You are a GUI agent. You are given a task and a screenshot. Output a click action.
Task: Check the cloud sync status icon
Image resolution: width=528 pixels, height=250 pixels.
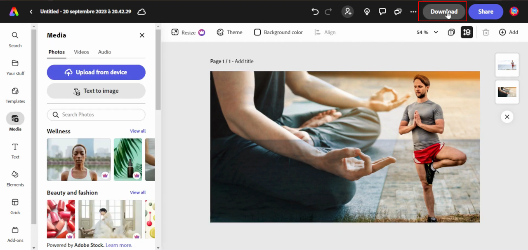click(x=141, y=12)
